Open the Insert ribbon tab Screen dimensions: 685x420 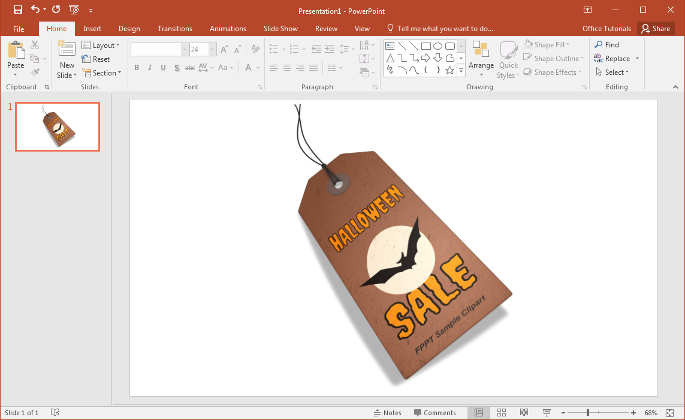point(92,29)
